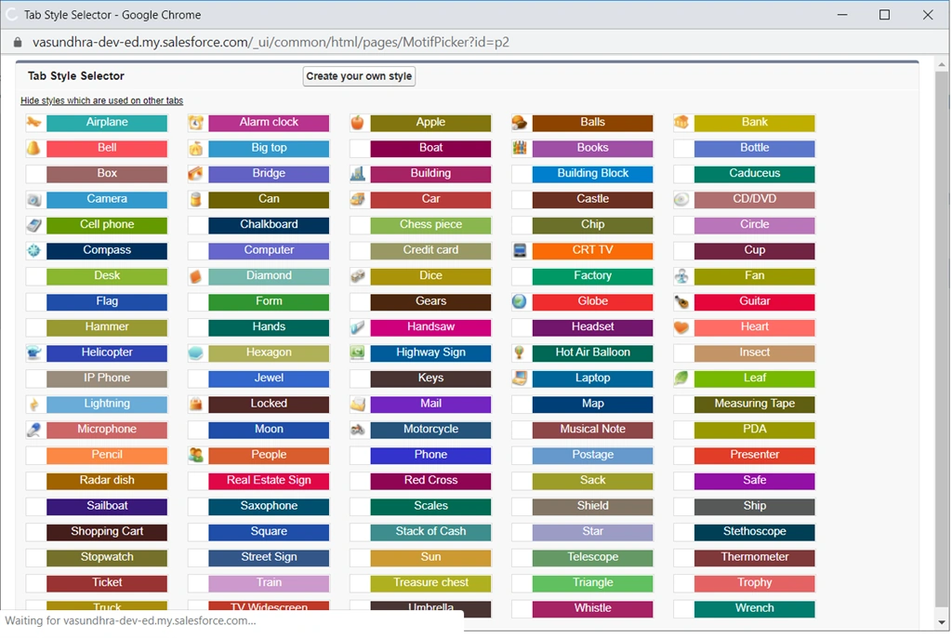Select the Radar dish style

click(x=107, y=481)
